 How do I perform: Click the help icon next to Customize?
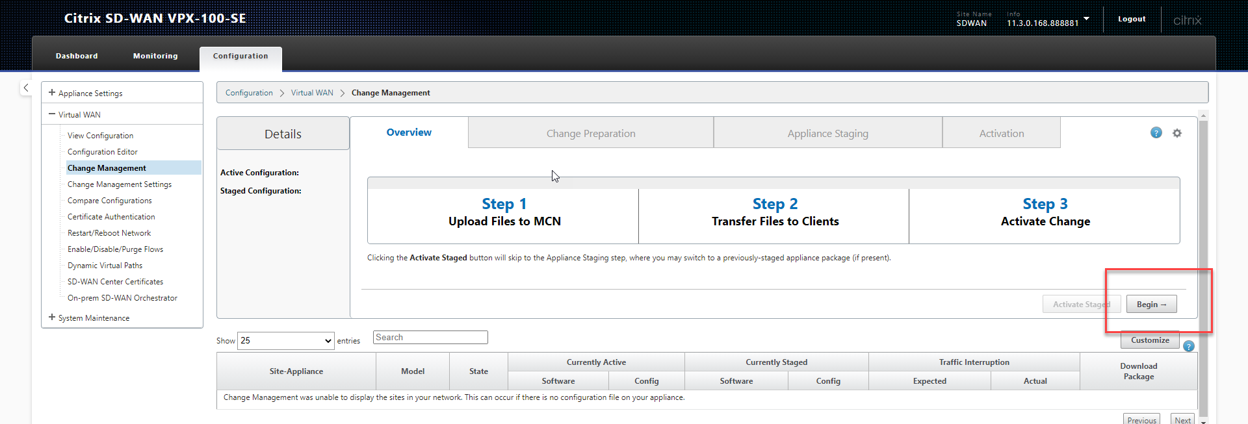coord(1189,346)
